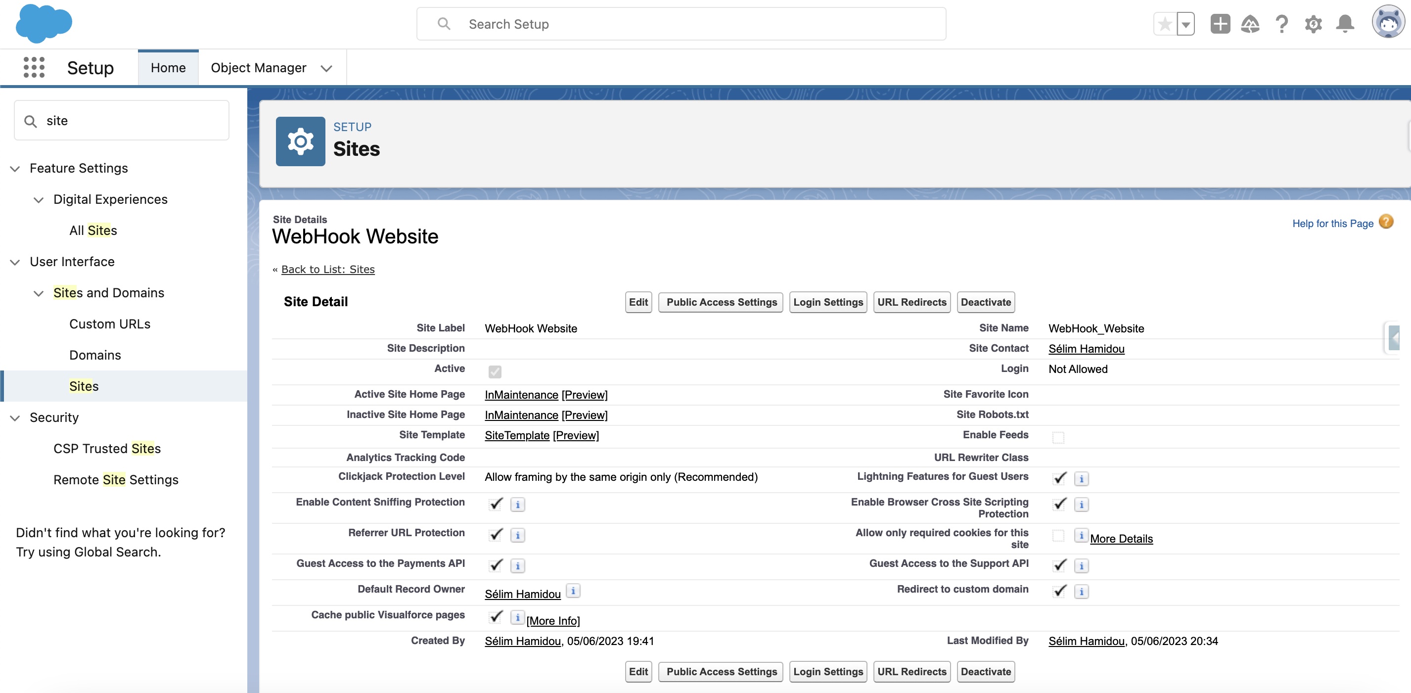The image size is (1411, 693).
Task: Click the Active checkbox
Action: [495, 372]
